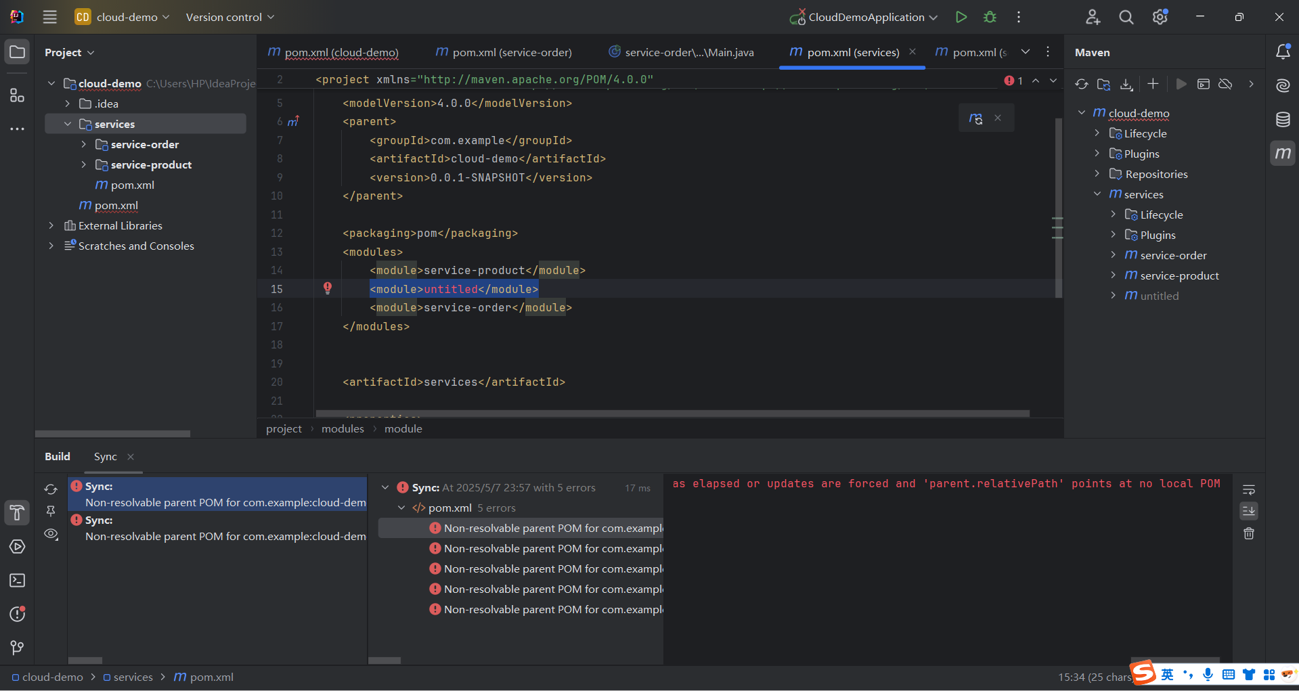This screenshot has width=1299, height=691.
Task: Expand the service-order module in Project tree
Action: [x=84, y=144]
